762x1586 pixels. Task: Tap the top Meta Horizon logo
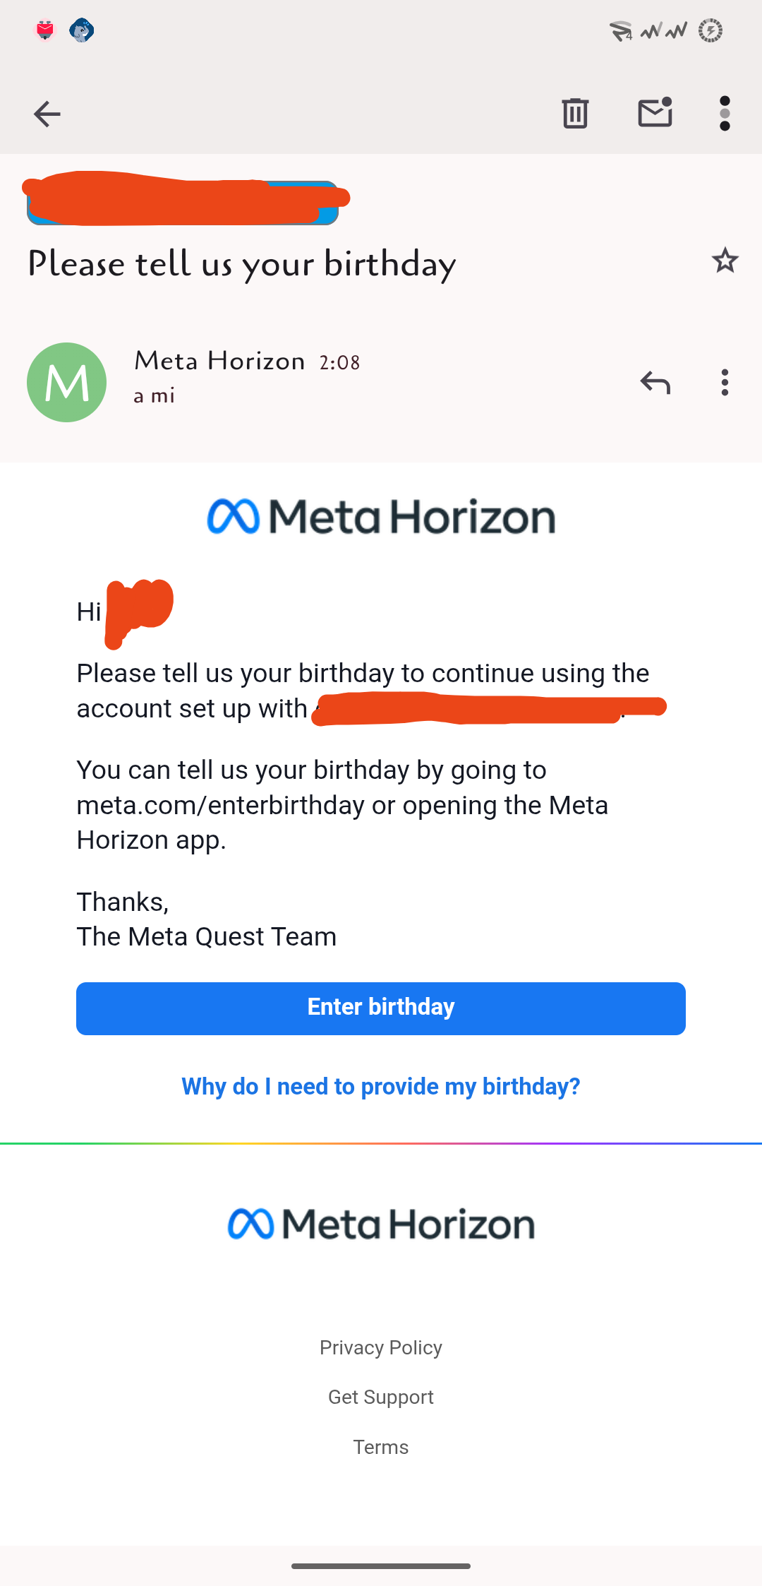pos(381,516)
